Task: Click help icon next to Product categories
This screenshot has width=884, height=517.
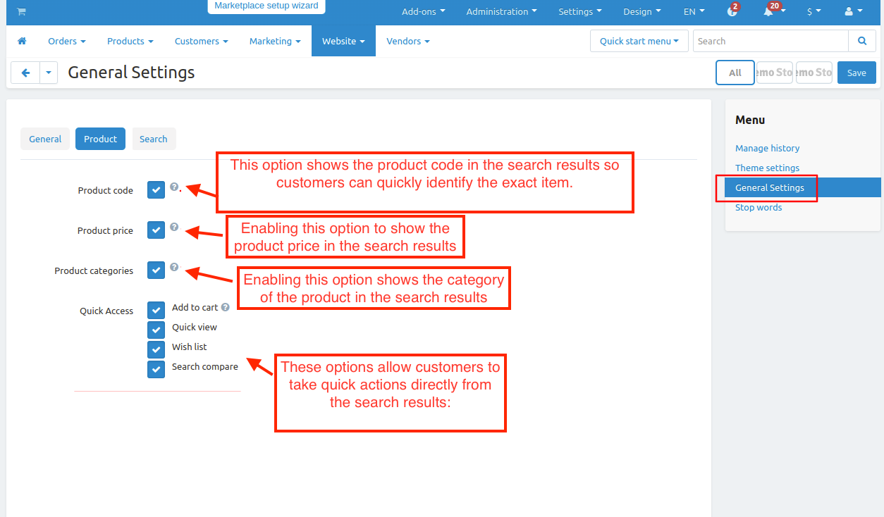Action: point(174,268)
